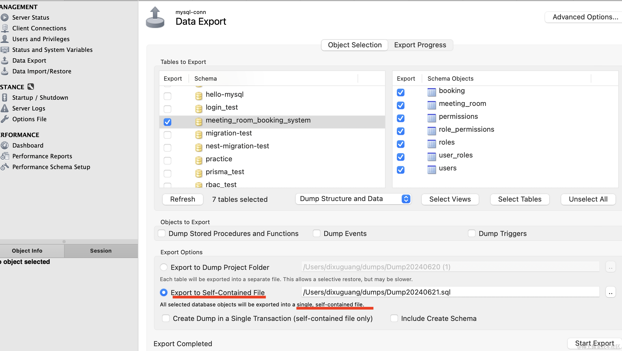This screenshot has height=351, width=622.
Task: Click the Performance Schema Setup gear icon
Action: [5, 167]
